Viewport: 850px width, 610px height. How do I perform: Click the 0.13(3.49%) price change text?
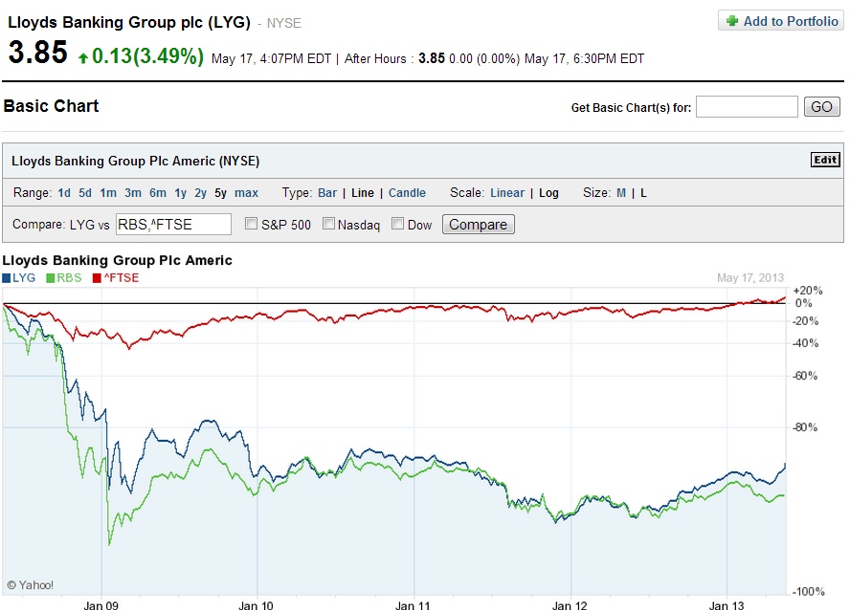pos(148,55)
